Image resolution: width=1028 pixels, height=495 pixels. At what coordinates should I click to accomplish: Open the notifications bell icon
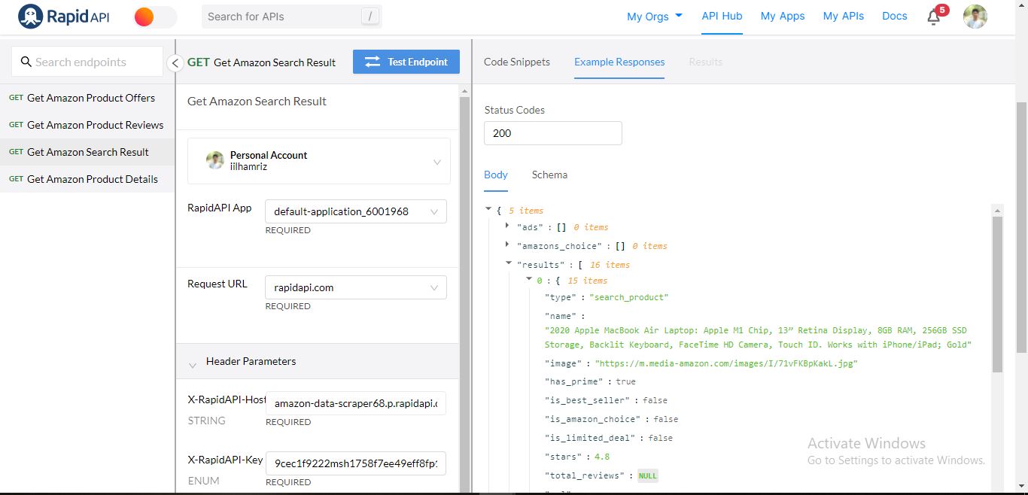934,17
